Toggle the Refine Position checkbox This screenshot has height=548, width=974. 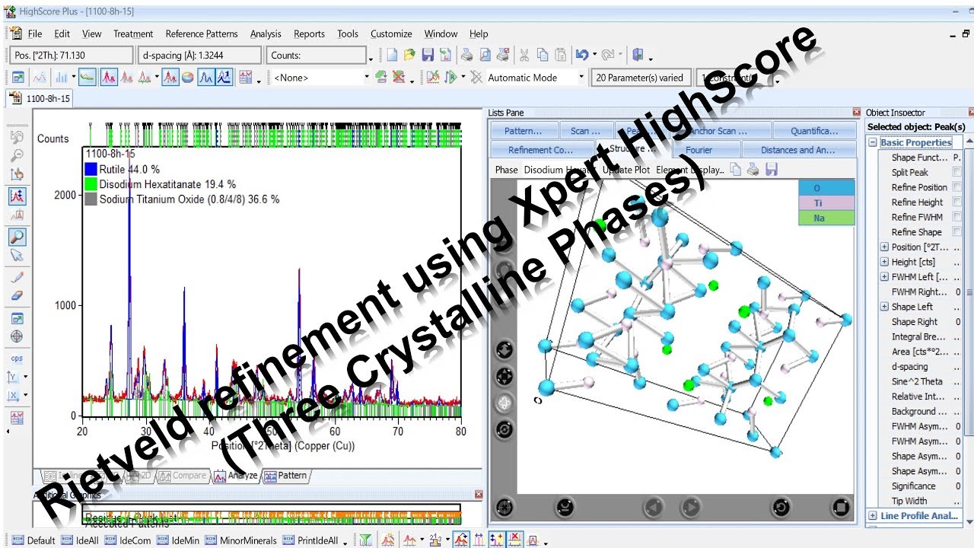click(956, 187)
